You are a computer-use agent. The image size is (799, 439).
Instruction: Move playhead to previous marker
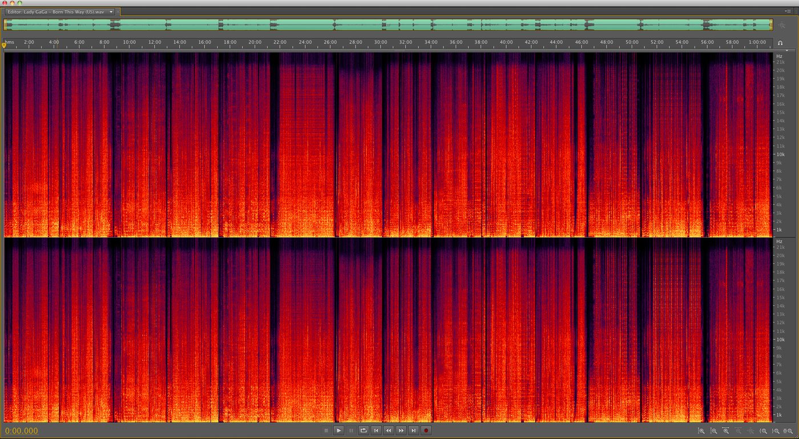[x=376, y=430]
